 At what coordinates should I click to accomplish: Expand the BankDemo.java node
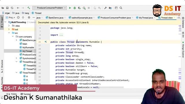coord(16,40)
